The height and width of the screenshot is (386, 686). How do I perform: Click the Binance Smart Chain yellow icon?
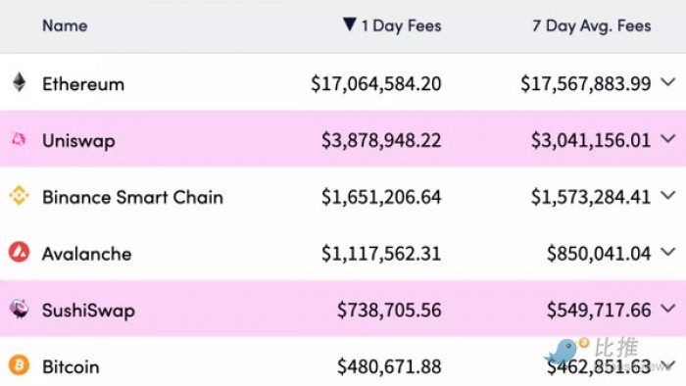coord(19,195)
